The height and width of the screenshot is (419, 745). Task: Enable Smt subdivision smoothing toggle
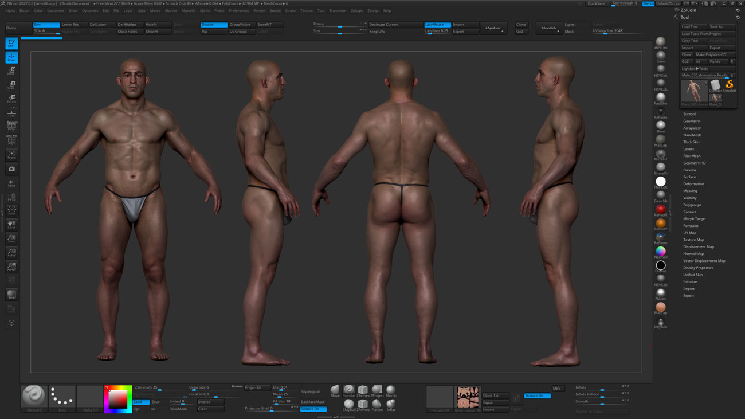click(46, 24)
